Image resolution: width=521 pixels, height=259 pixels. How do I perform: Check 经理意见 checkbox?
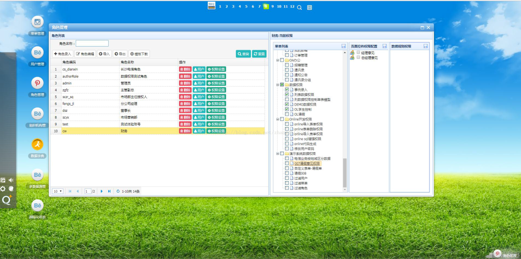[x=358, y=52]
